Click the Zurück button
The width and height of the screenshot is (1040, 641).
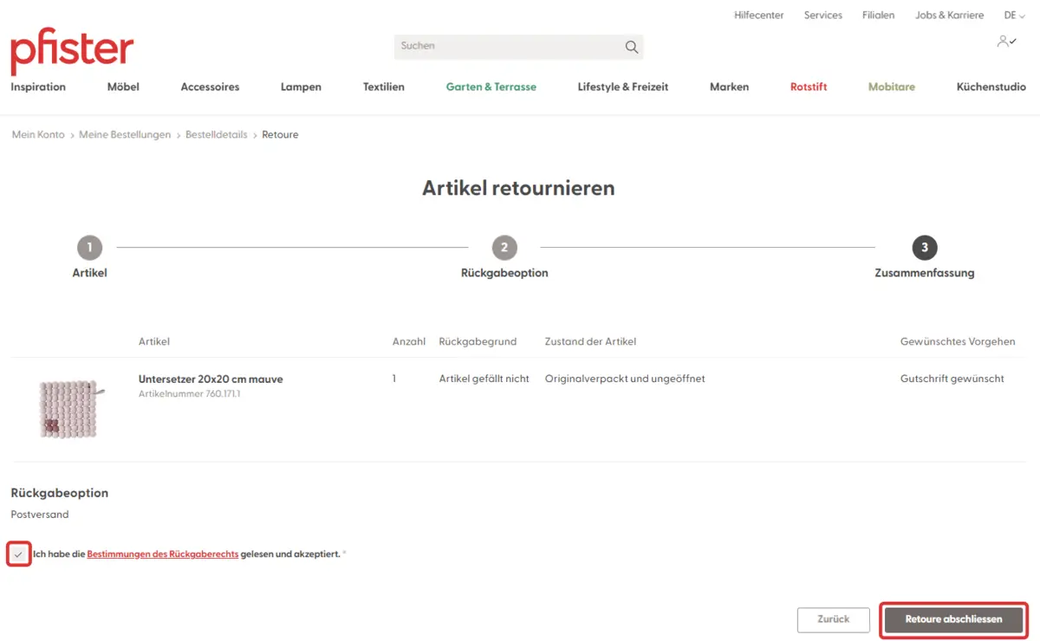(833, 619)
